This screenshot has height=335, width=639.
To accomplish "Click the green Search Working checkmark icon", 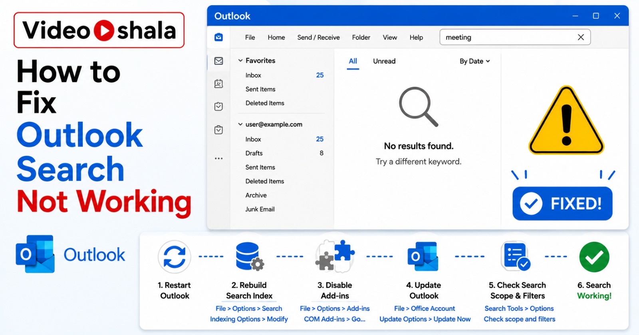I will pyautogui.click(x=594, y=257).
